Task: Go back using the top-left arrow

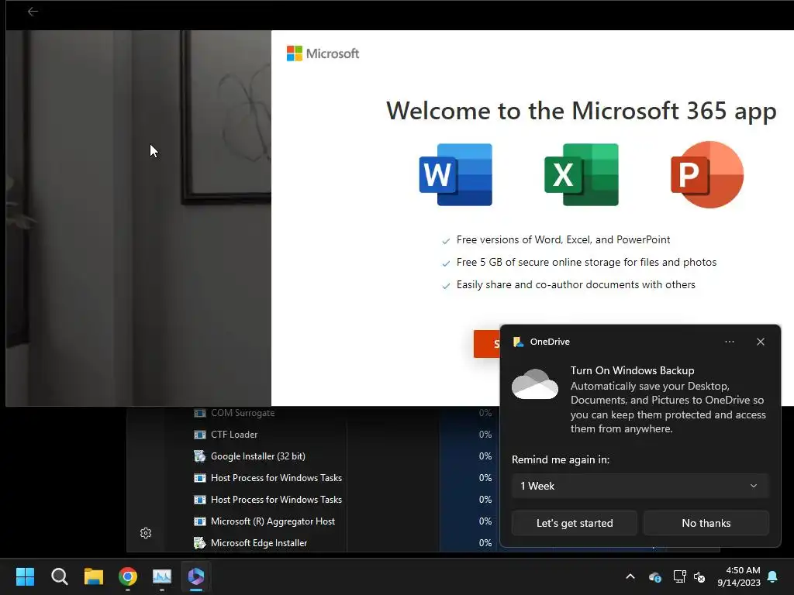Action: [33, 11]
